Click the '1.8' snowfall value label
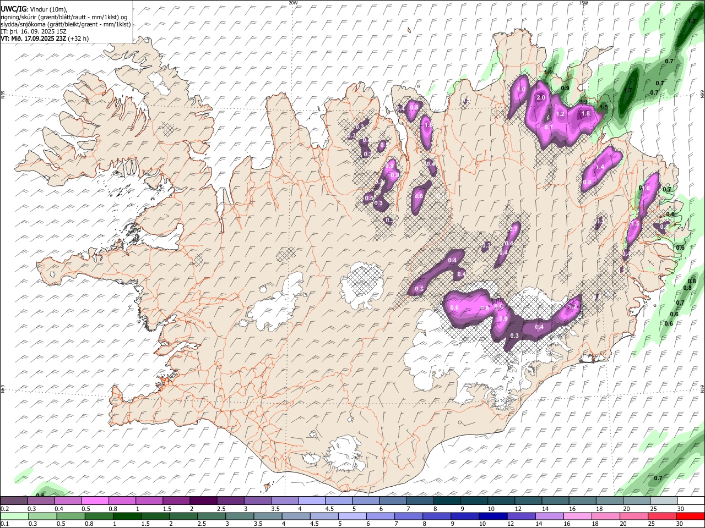Viewport: 705px width, 528px height. coord(585,113)
